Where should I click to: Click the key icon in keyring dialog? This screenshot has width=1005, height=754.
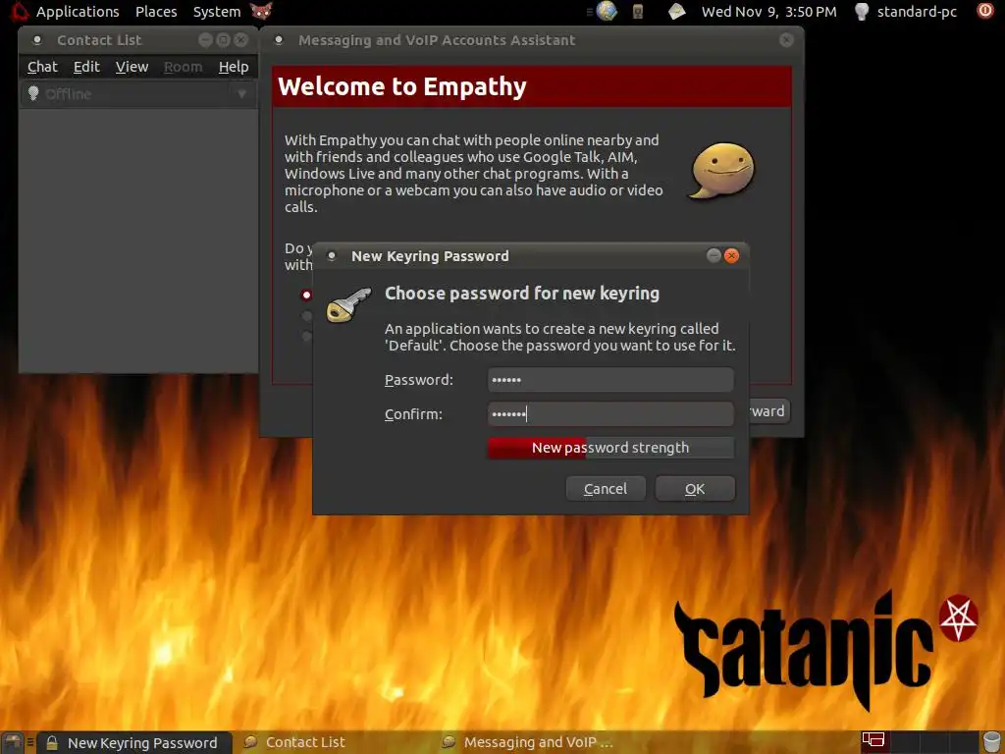click(348, 304)
